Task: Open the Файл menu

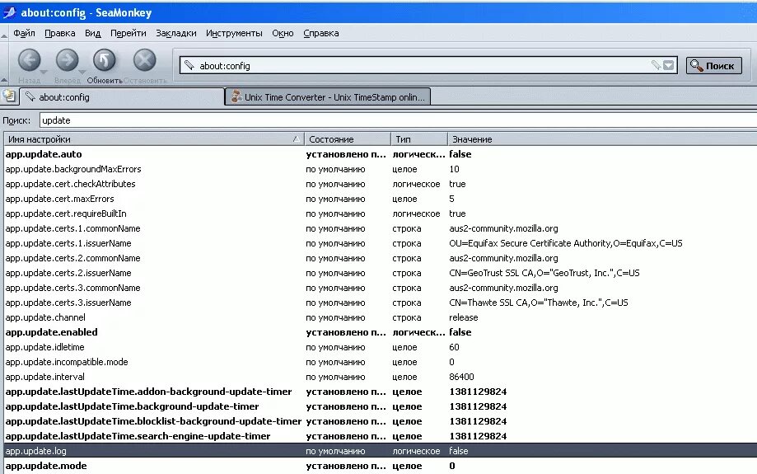Action: point(24,33)
